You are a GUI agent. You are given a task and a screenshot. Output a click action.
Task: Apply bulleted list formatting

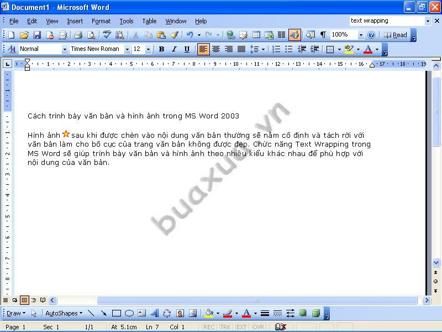click(289, 49)
